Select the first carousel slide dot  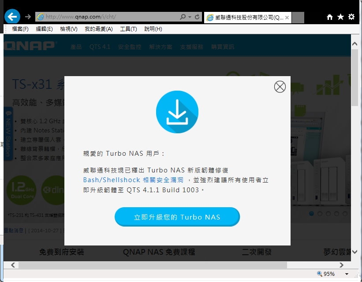(311, 213)
